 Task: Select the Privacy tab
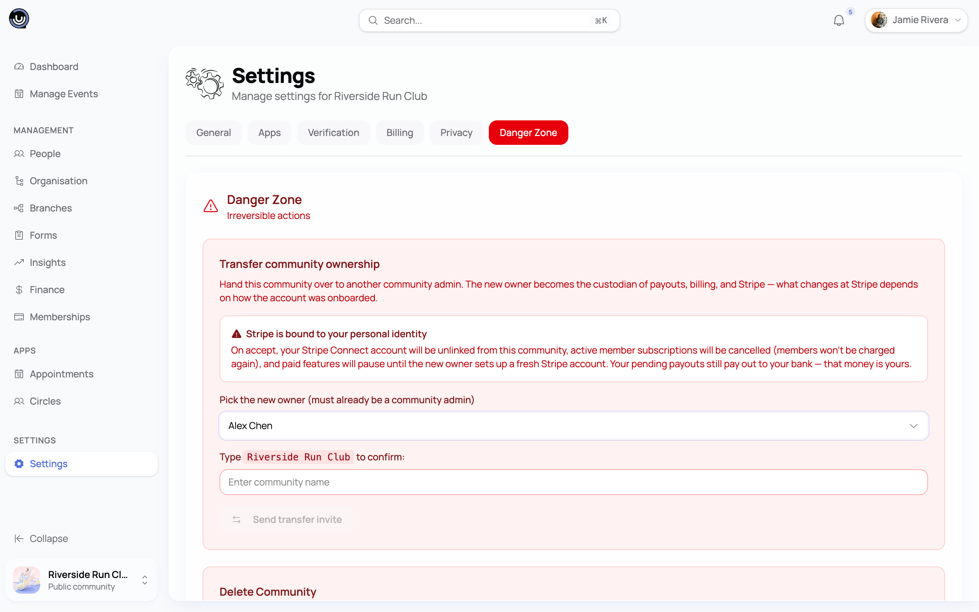pyautogui.click(x=456, y=132)
